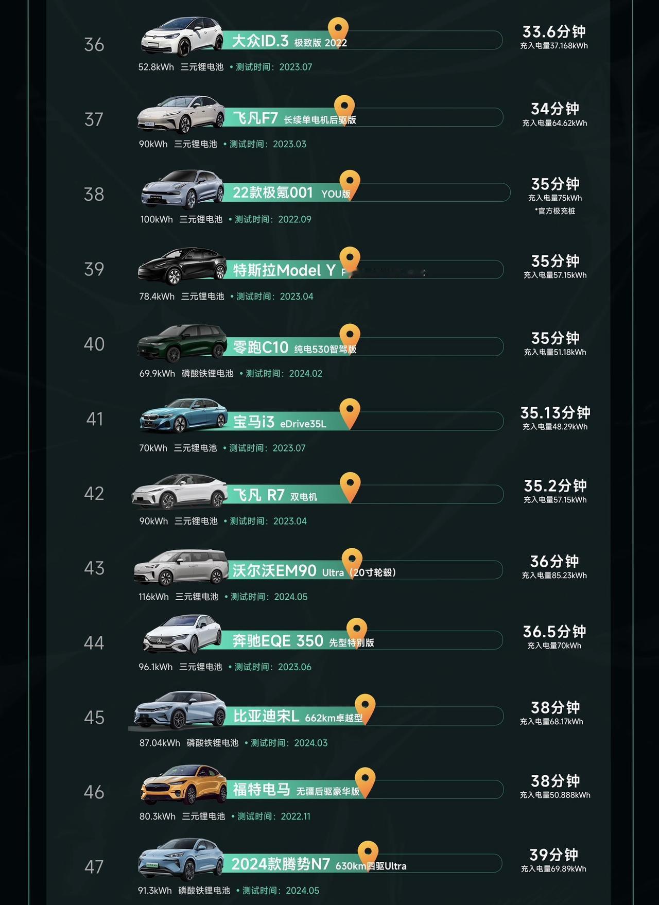Click the 飞凡 R7 双电机 label
Viewport: 659px width, 905px height.
click(275, 495)
